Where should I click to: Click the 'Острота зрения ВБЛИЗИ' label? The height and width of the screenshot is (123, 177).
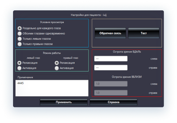127,77
